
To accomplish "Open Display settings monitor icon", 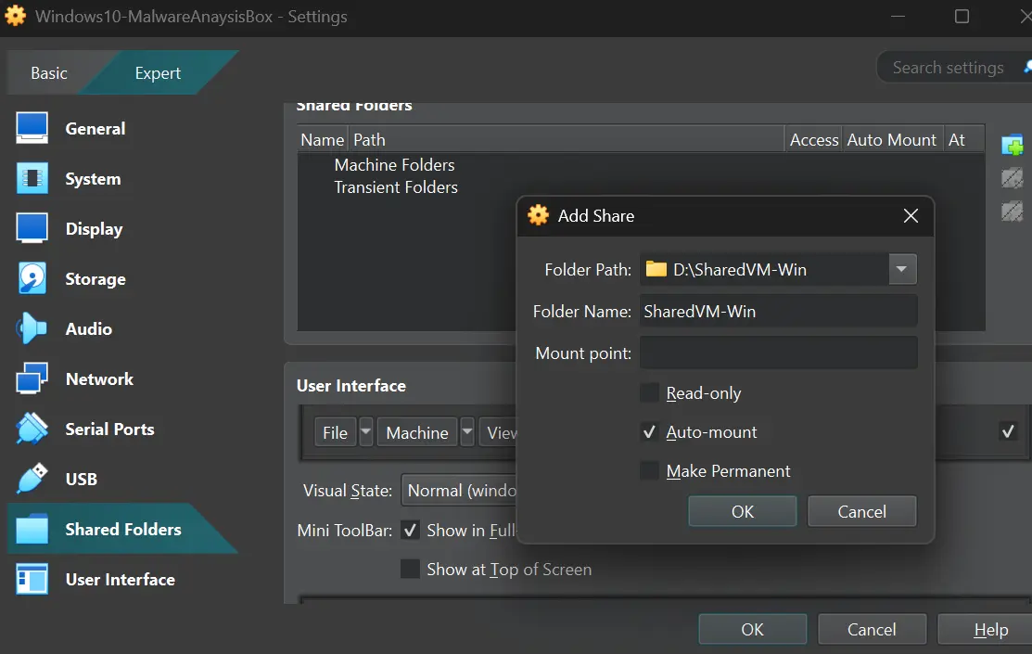I will coord(32,229).
